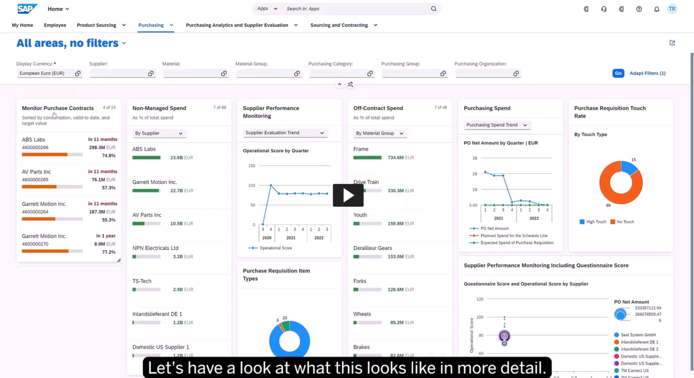The height and width of the screenshot is (378, 694).
Task: Collapse the filter header with the up arrow
Action: pyautogui.click(x=339, y=84)
